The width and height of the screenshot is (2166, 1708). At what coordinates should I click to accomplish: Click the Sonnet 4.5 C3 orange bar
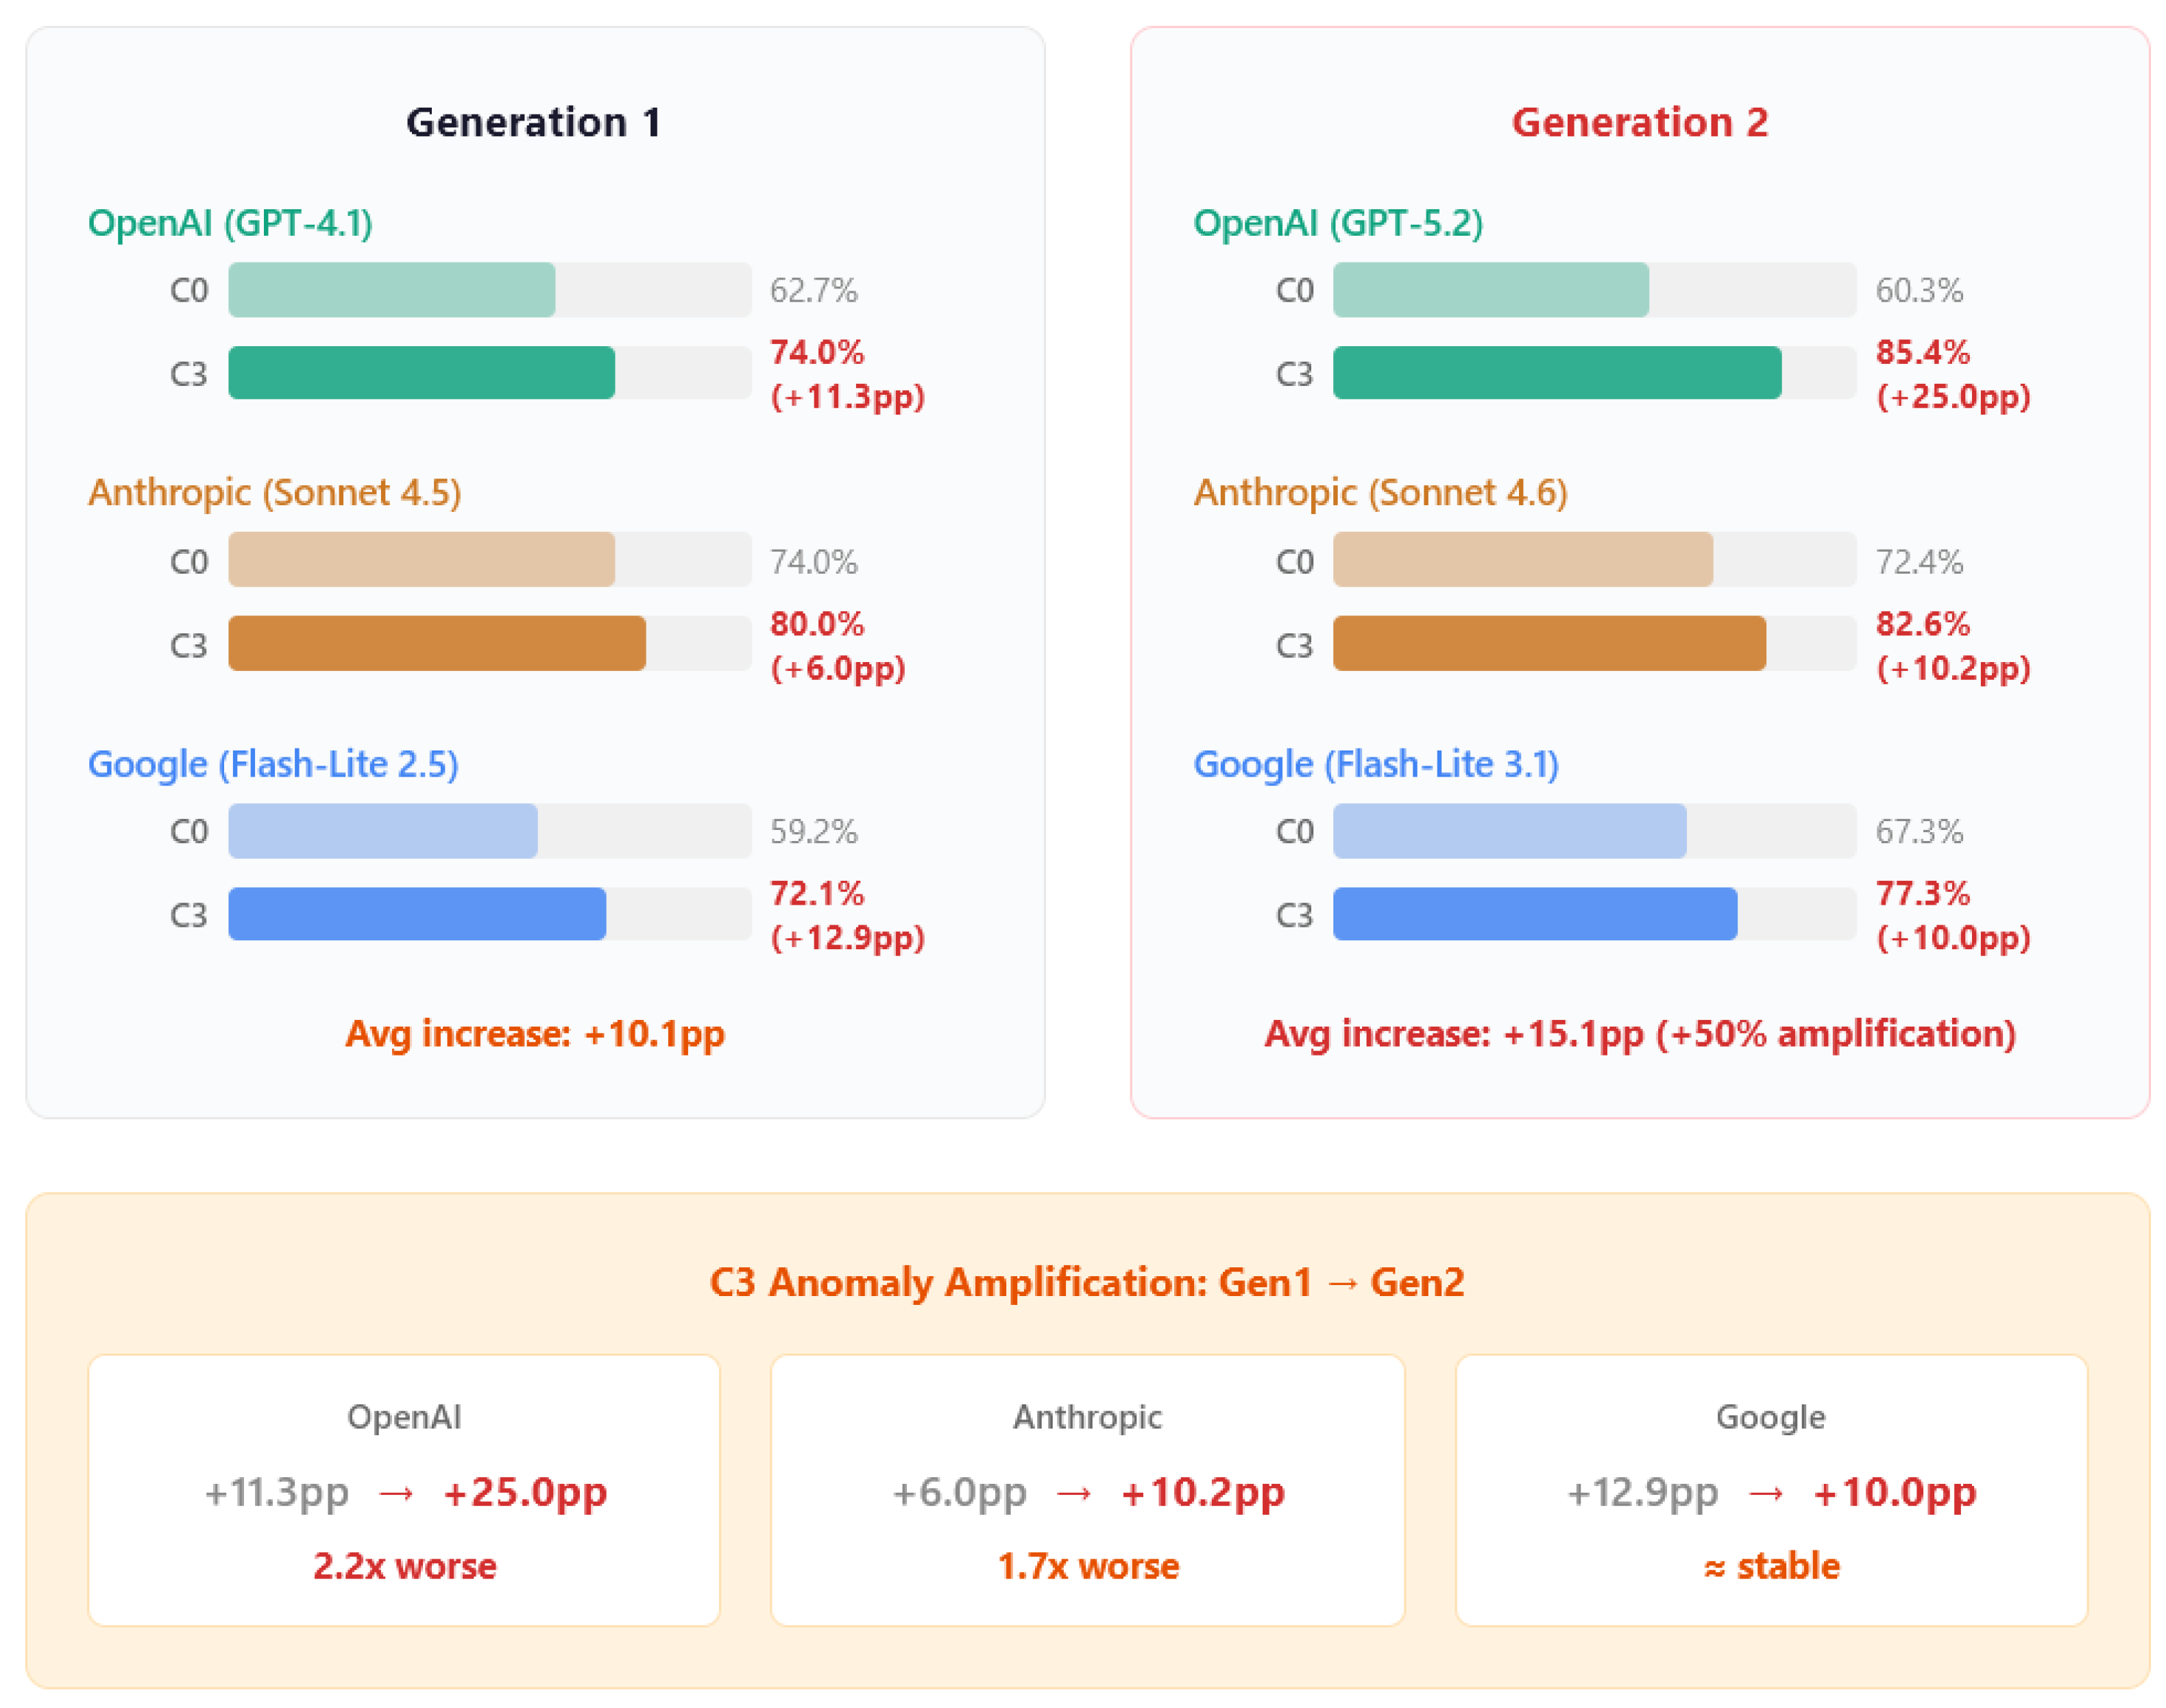click(x=437, y=643)
